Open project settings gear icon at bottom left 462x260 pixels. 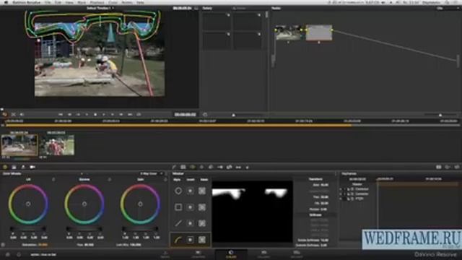[19, 255]
